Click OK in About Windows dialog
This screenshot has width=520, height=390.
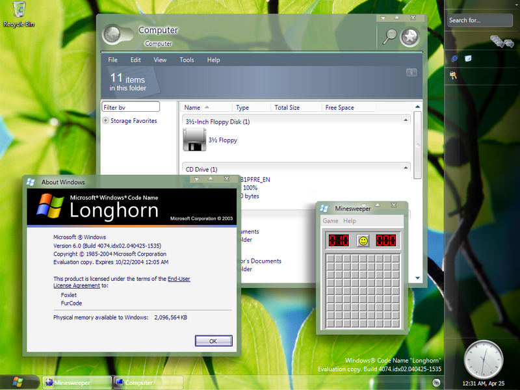tap(214, 341)
